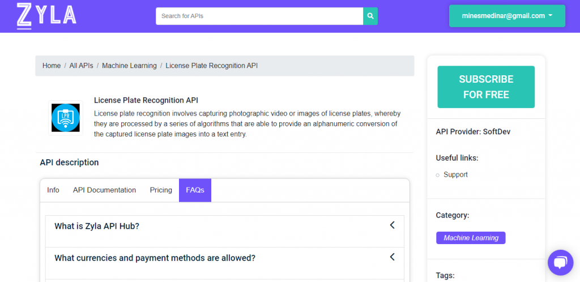Open Machine Learning breadcrumb link

(x=129, y=66)
